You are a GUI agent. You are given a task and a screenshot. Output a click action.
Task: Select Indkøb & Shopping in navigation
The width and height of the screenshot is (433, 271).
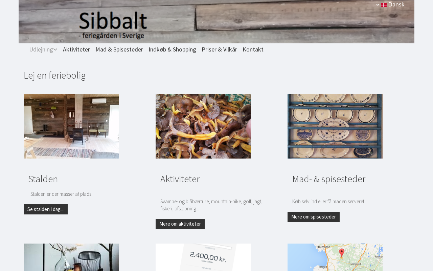pos(173,49)
